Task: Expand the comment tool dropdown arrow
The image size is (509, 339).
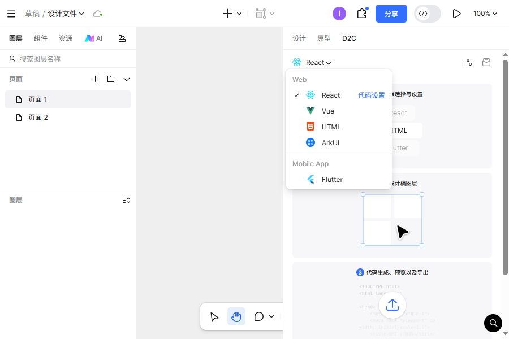Action: click(x=271, y=316)
